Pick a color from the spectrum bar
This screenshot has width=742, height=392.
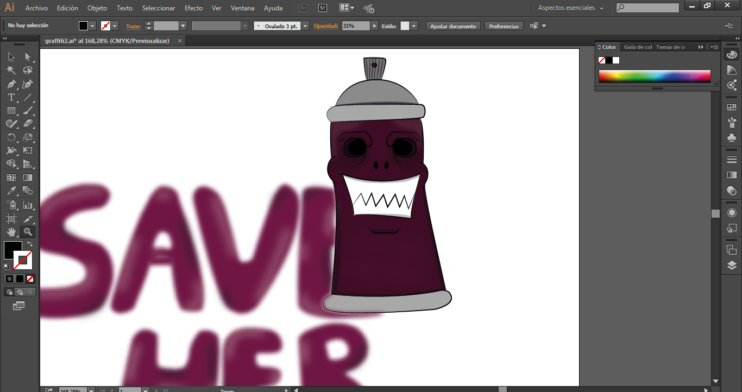tap(655, 76)
